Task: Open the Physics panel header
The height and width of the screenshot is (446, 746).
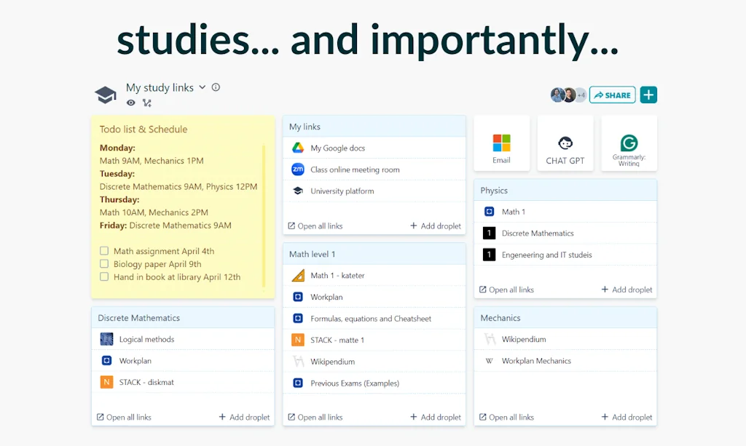Action: coord(495,190)
